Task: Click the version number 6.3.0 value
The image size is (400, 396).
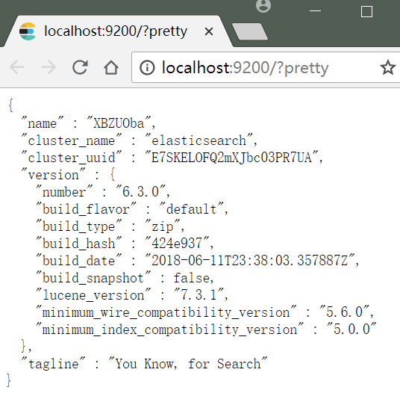Action: click(140, 191)
